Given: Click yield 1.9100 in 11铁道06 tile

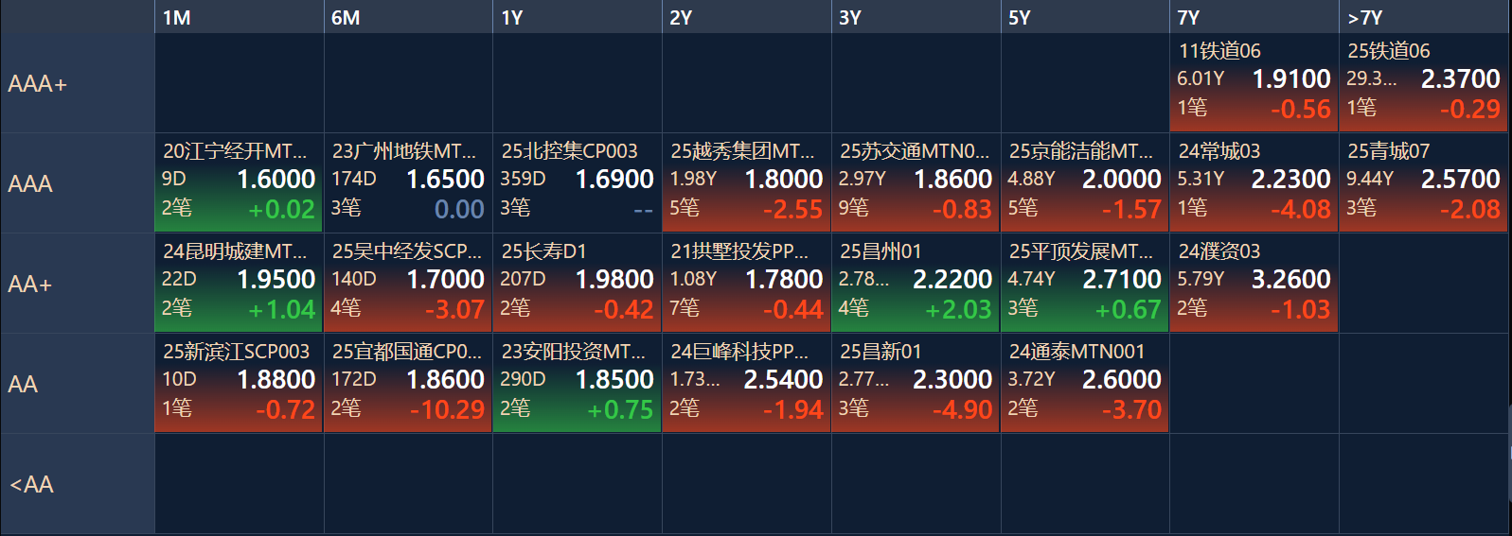Looking at the screenshot, I should (x=1291, y=78).
